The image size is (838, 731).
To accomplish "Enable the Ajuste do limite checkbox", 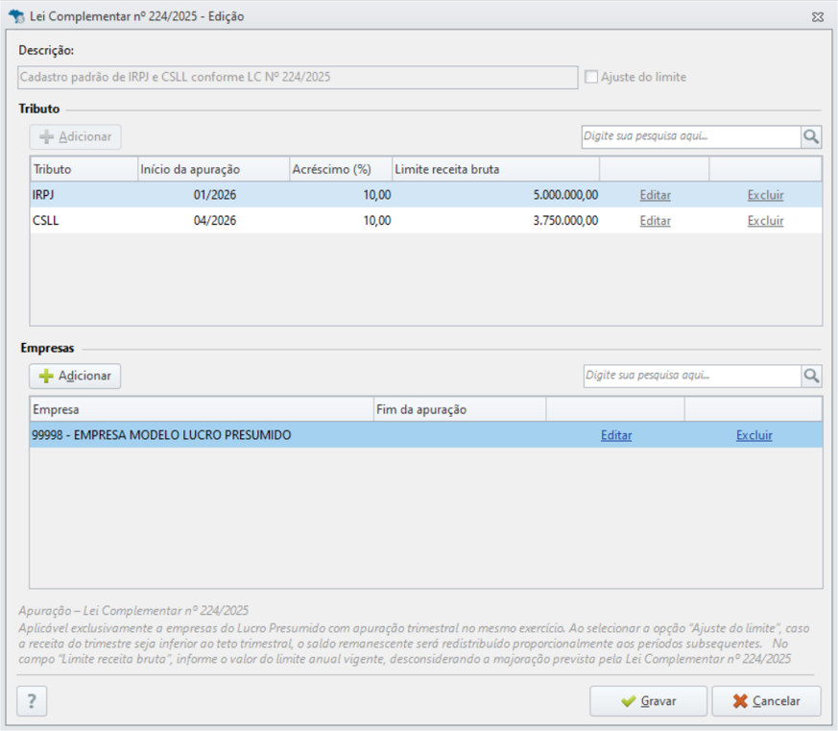I will [x=591, y=77].
